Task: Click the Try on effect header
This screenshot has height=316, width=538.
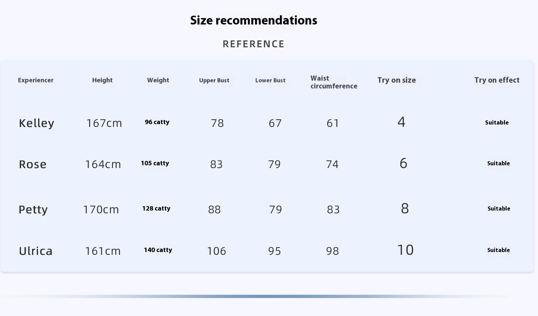Action: 497,80
